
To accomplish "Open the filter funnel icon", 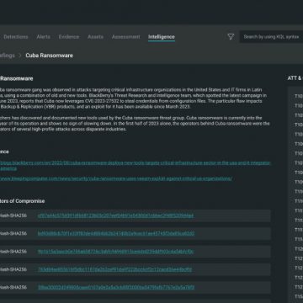I will pos(231,37).
